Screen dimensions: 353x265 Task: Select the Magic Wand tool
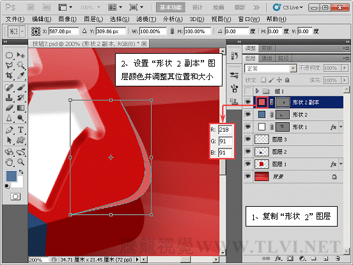point(20,65)
